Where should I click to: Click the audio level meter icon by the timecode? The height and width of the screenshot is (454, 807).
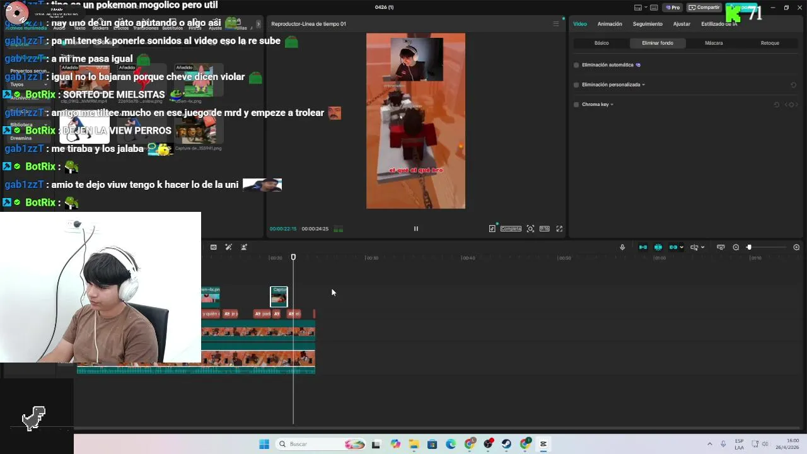coord(338,229)
